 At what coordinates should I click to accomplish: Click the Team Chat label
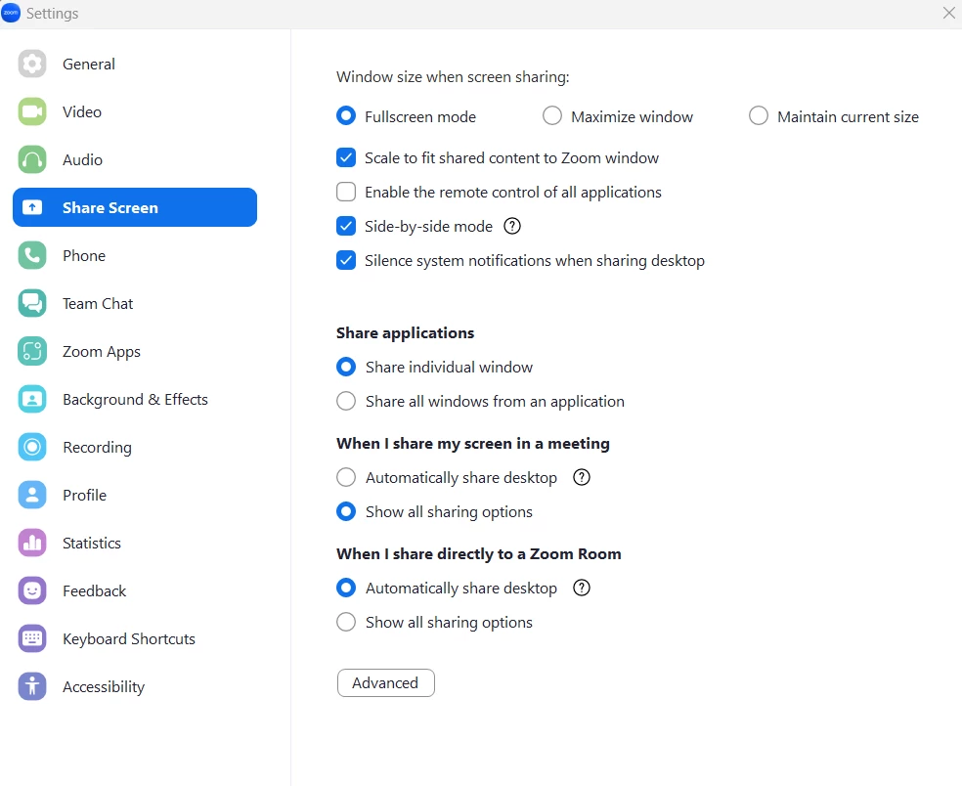pyautogui.click(x=98, y=303)
